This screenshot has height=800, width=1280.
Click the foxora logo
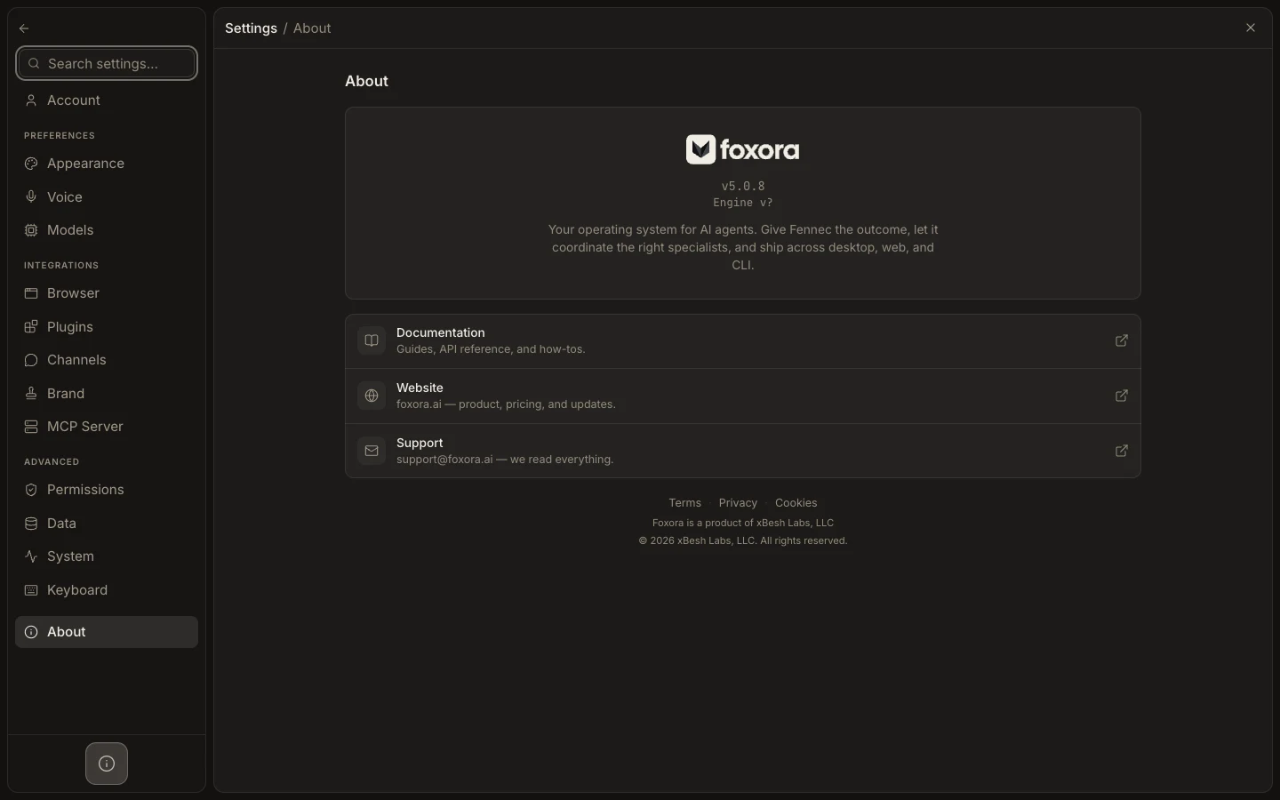click(x=743, y=149)
